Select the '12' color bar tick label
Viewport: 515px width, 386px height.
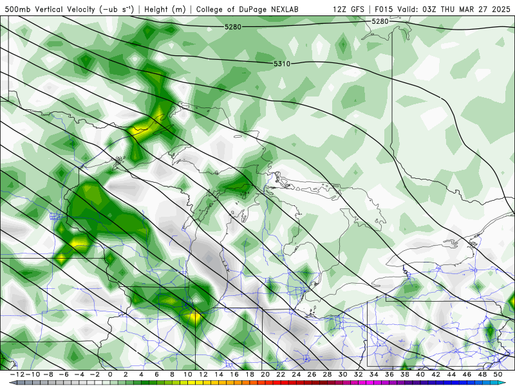coord(203,374)
